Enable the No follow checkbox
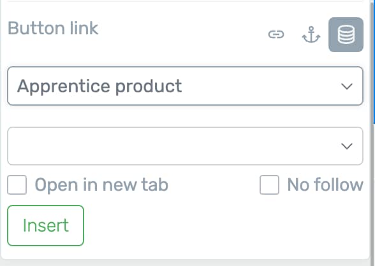The width and height of the screenshot is (375, 266). (x=269, y=185)
